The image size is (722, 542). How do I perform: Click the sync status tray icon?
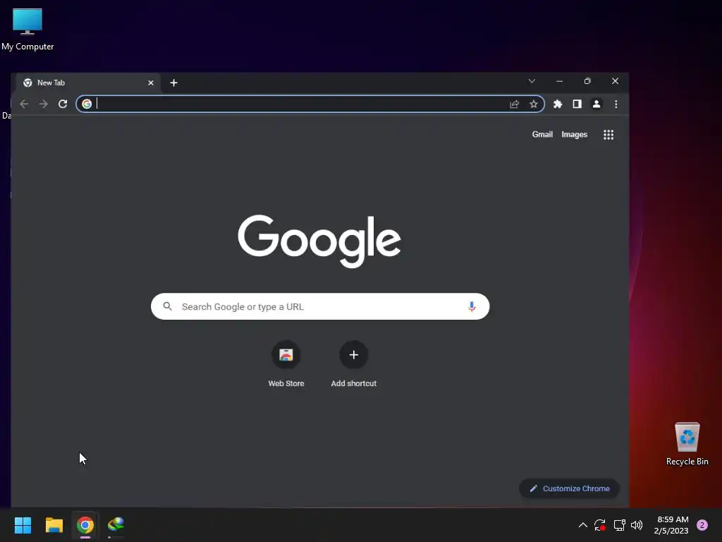click(x=600, y=525)
